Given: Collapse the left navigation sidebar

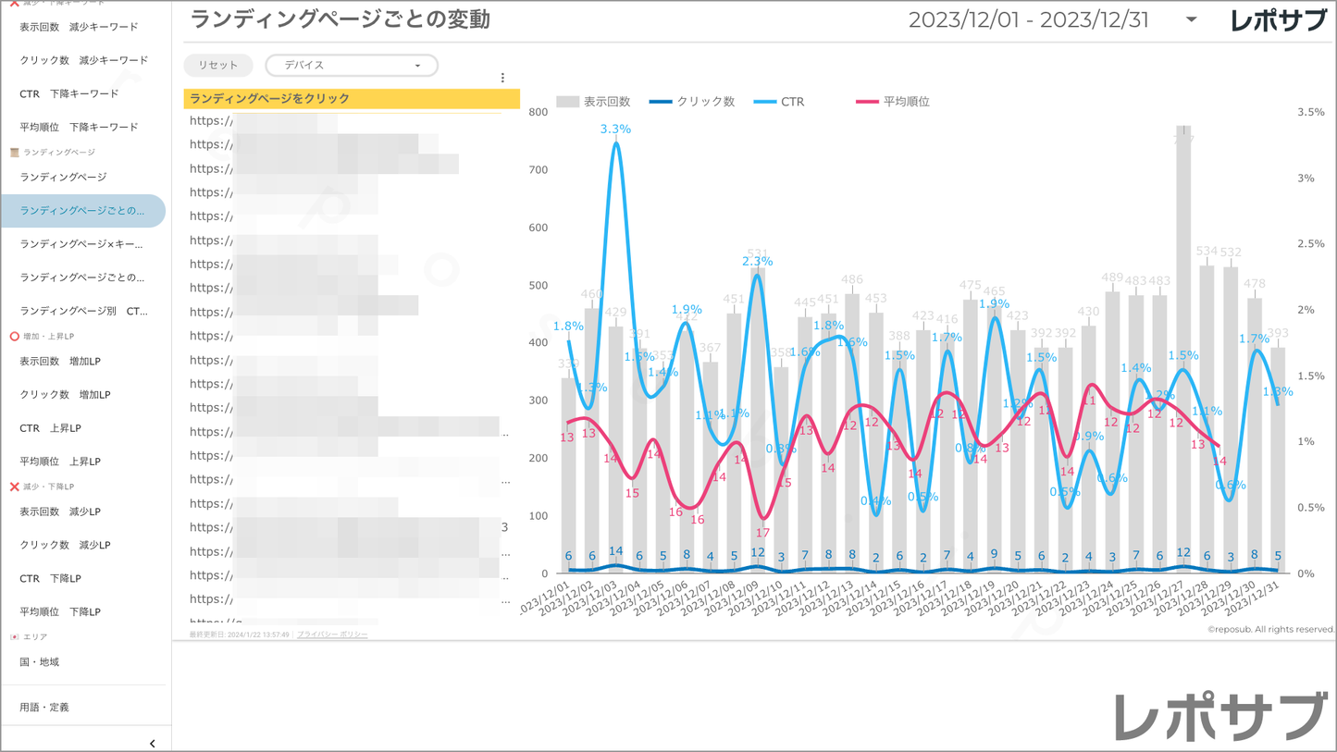Looking at the screenshot, I should tap(153, 743).
